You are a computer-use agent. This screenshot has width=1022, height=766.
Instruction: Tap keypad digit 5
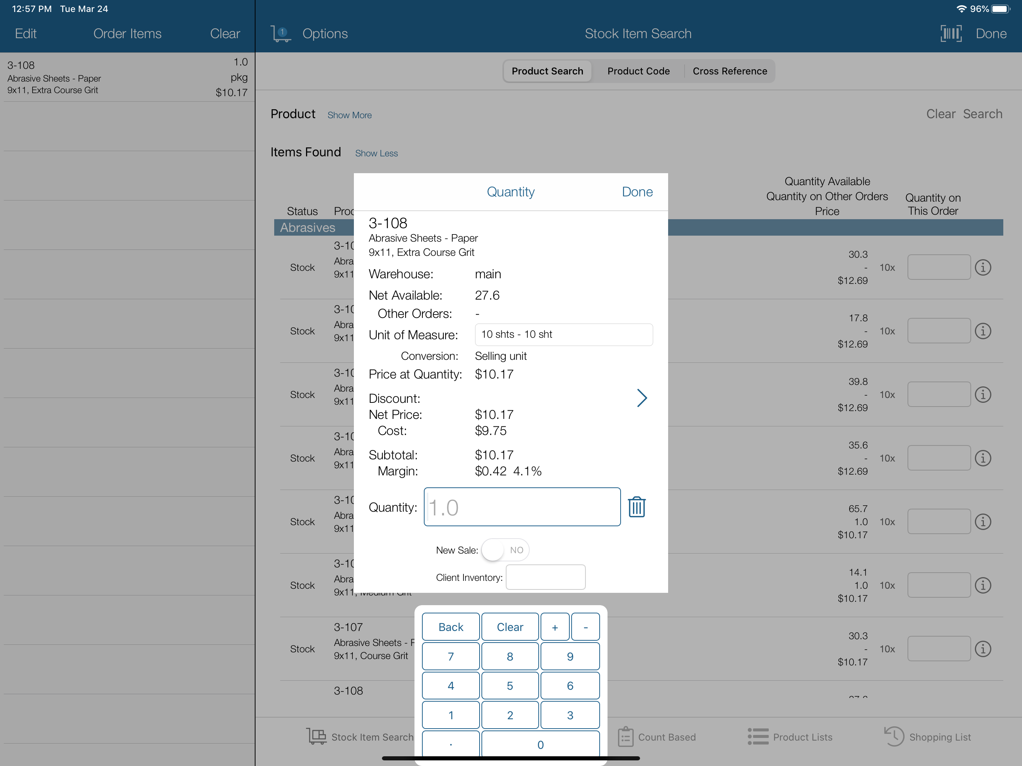(x=510, y=686)
